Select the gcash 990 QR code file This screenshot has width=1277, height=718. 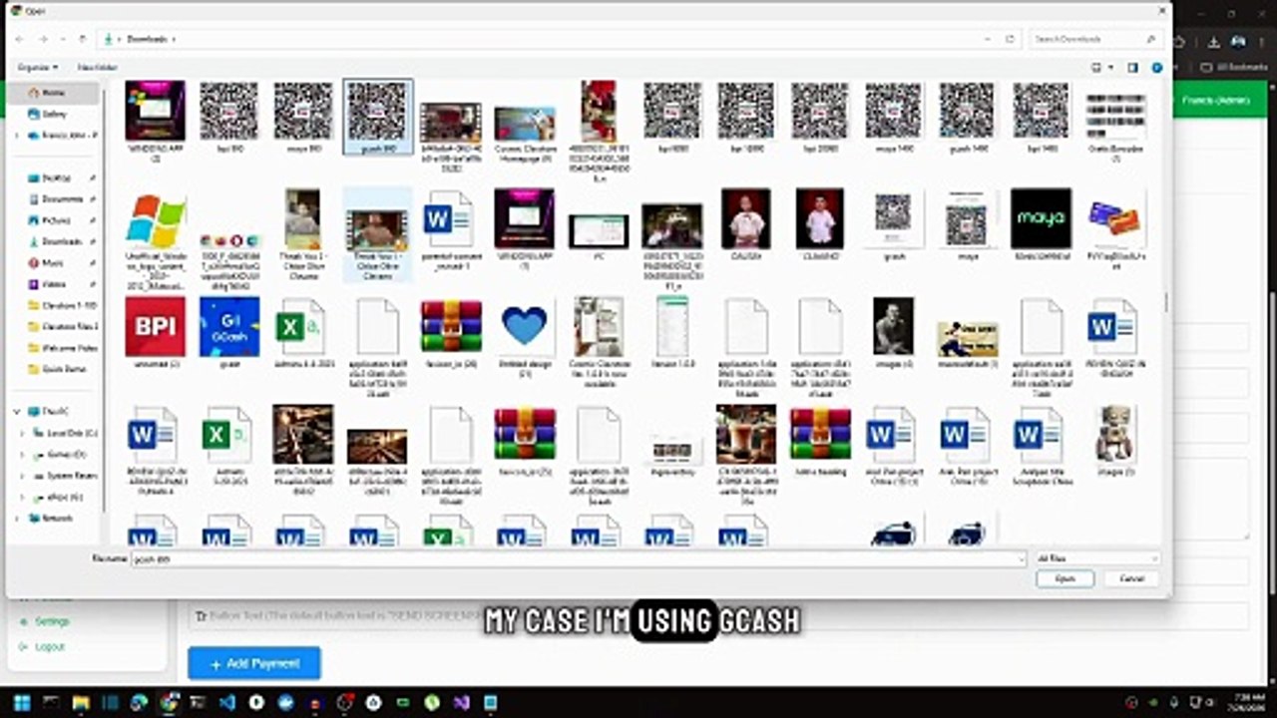[377, 117]
